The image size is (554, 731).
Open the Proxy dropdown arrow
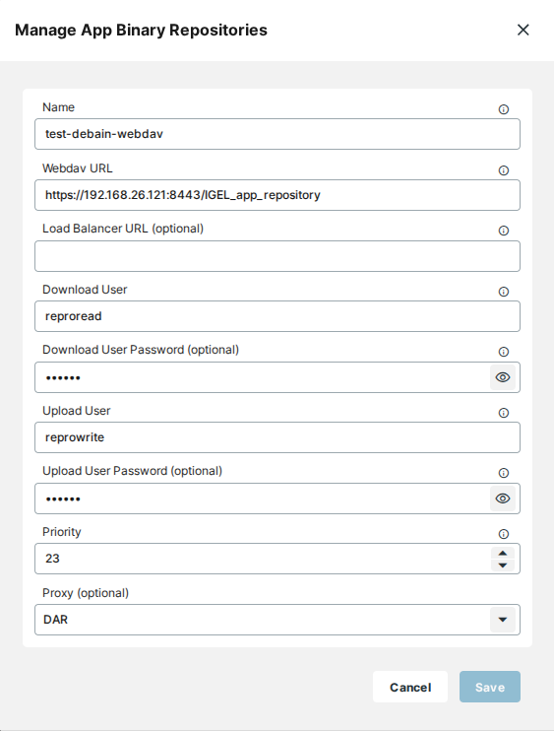pos(503,620)
